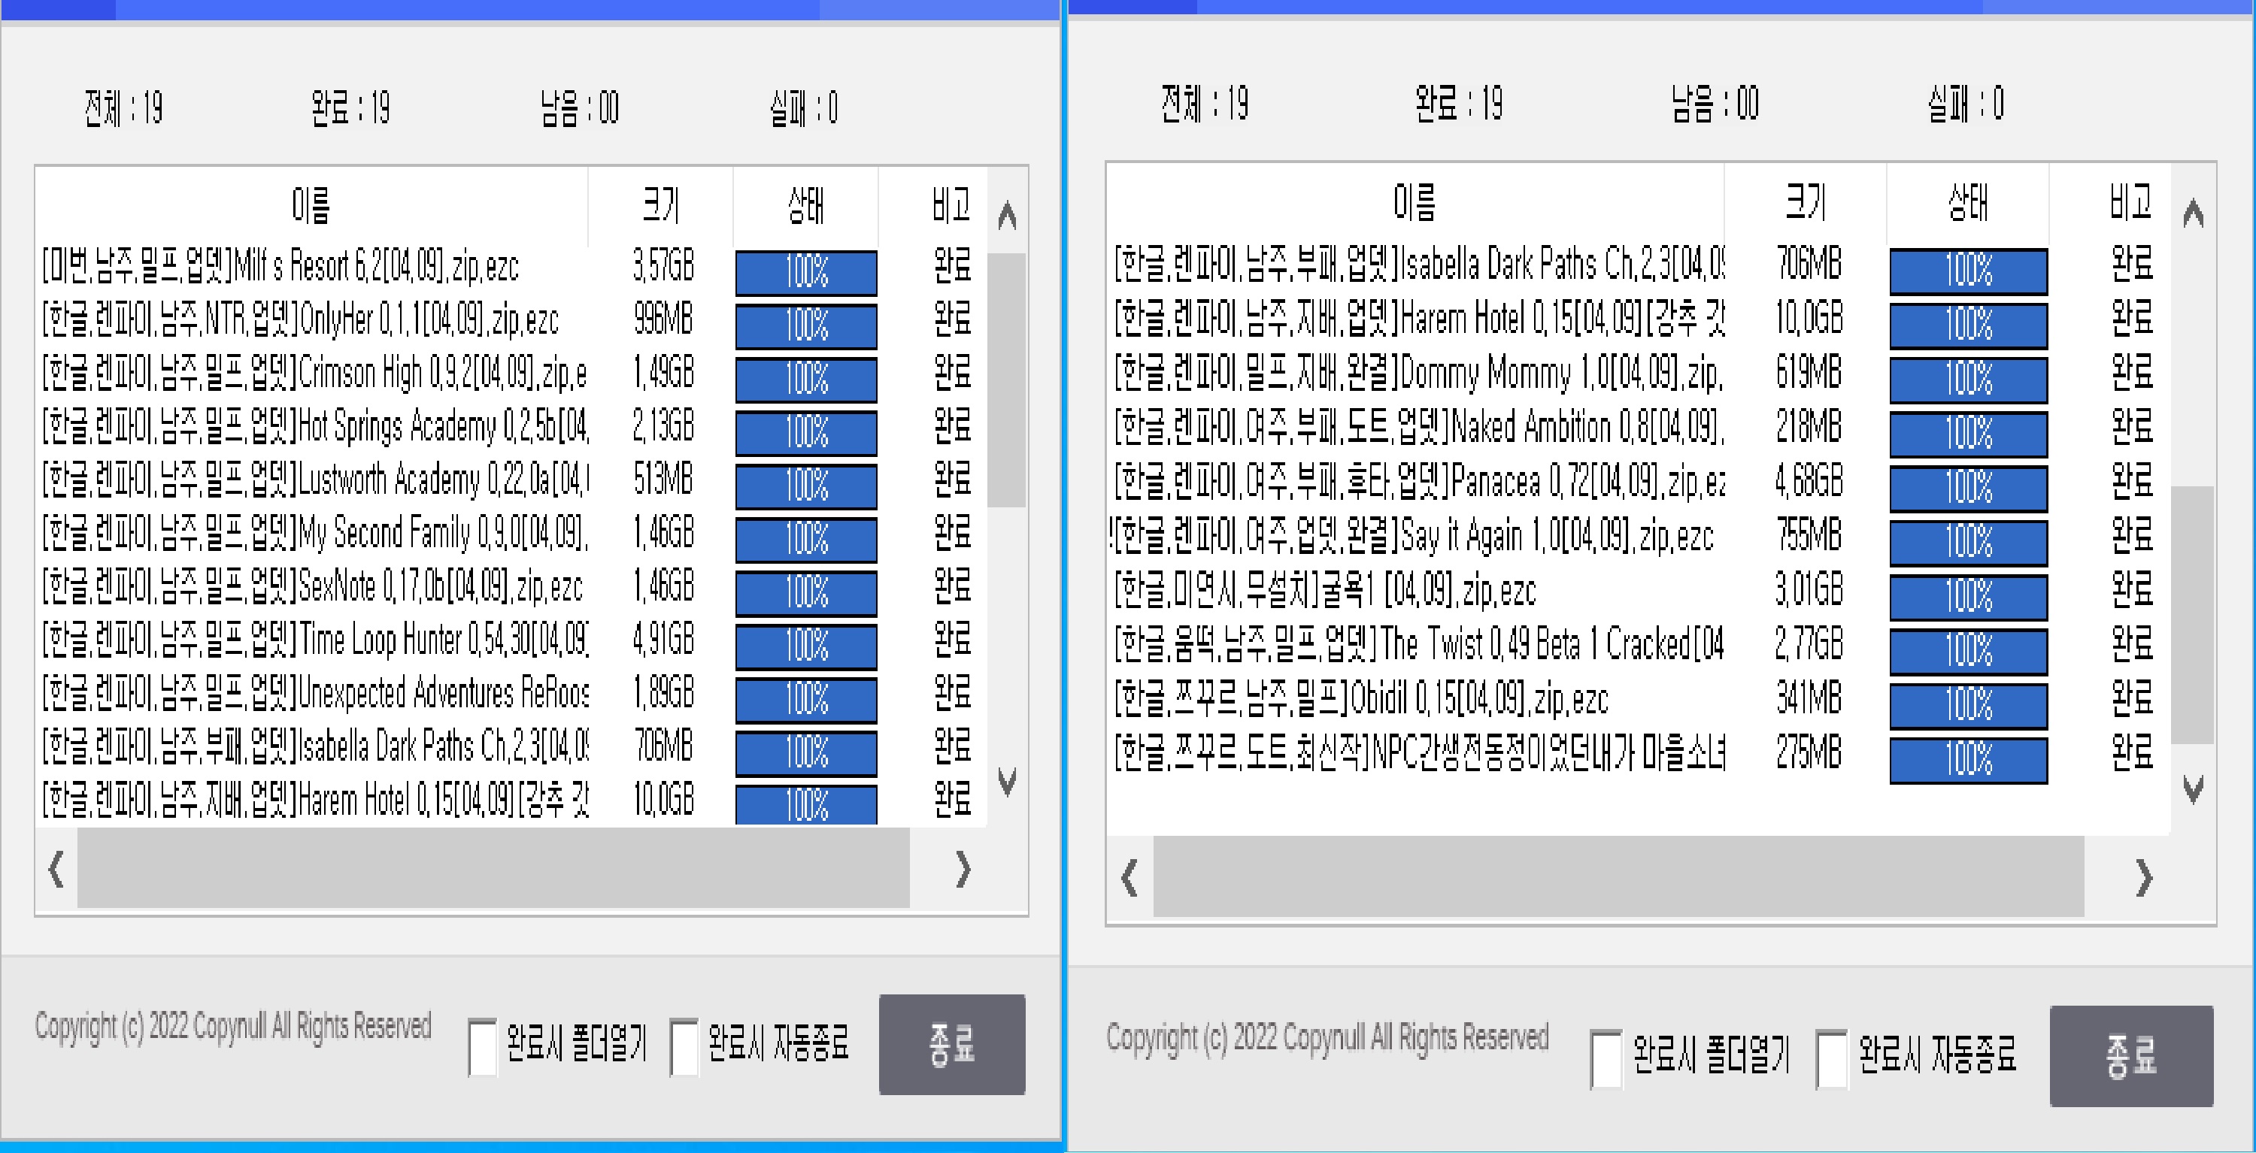Click the scroll-down arrow in the left list
Viewport: 2256px width, 1153px height.
coord(1007,781)
